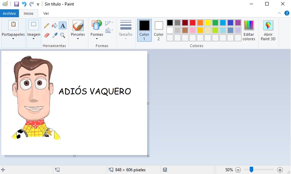Click the canvas size icon in status bar

[111, 170]
